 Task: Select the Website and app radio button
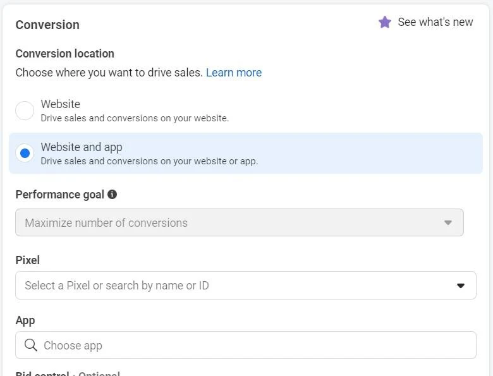point(25,153)
